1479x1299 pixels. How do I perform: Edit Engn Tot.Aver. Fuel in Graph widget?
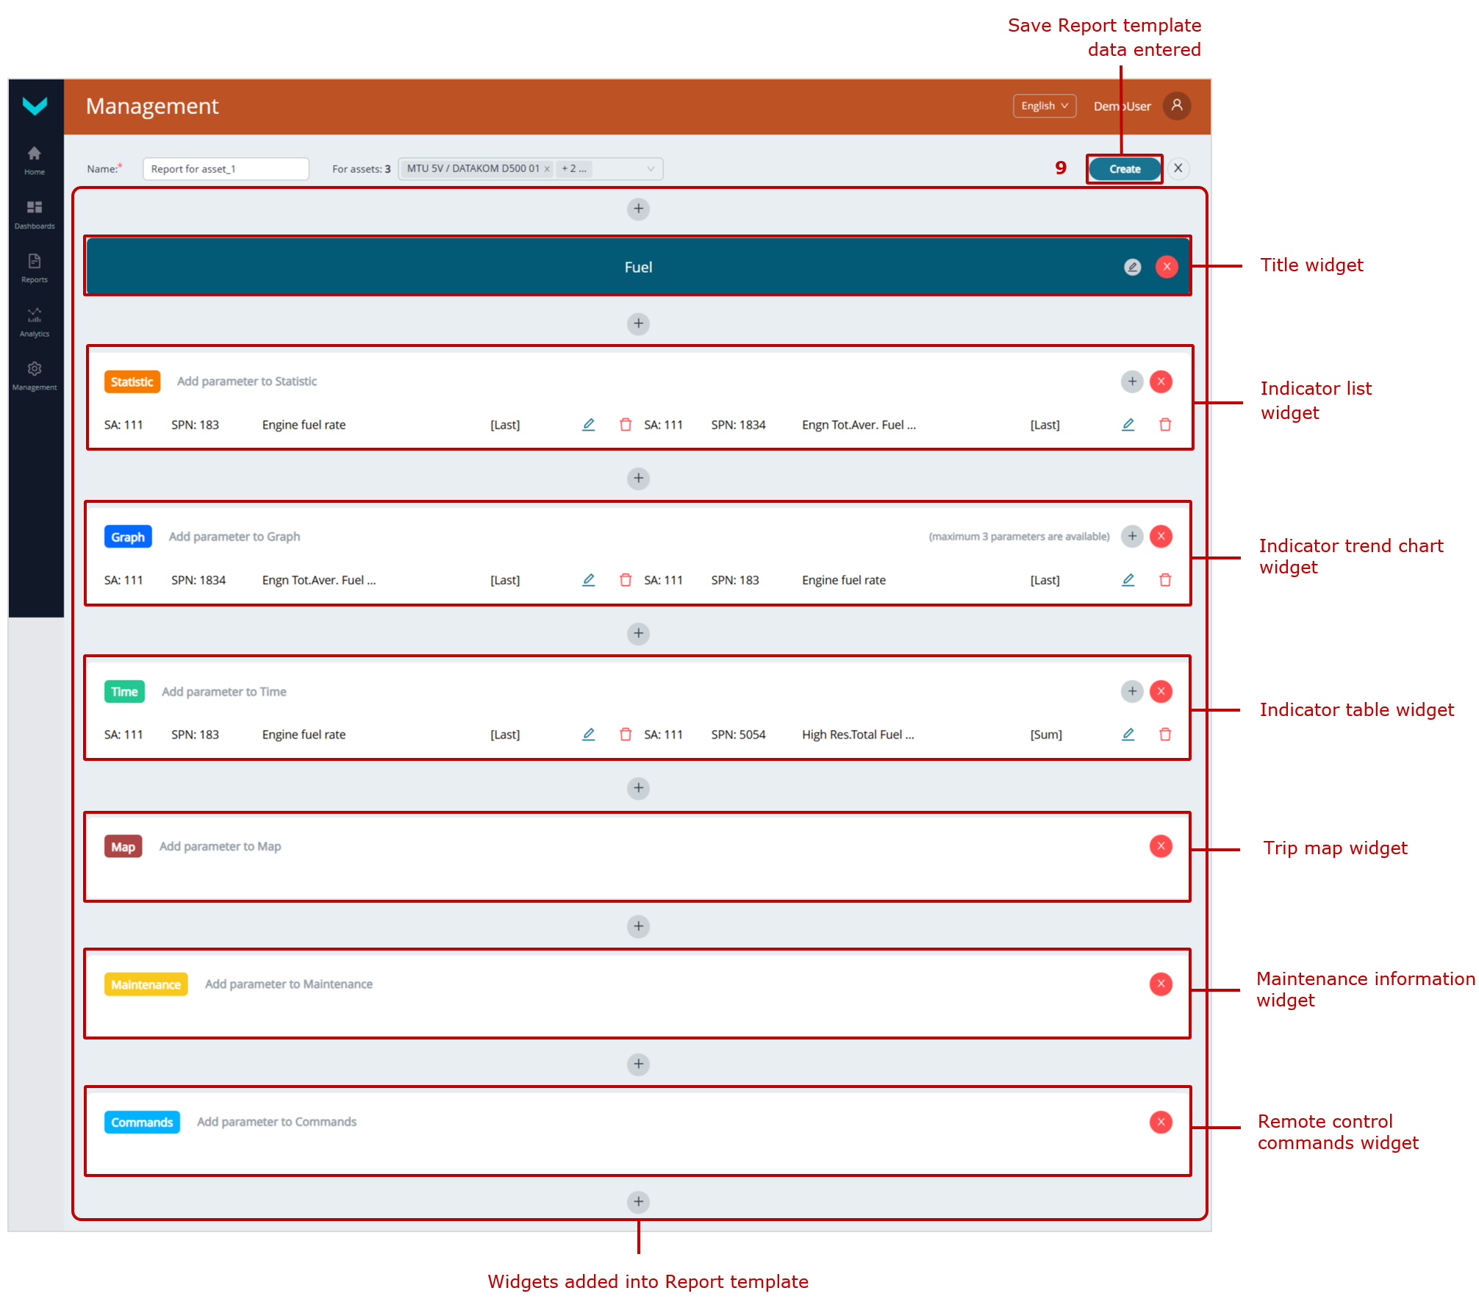tap(588, 580)
